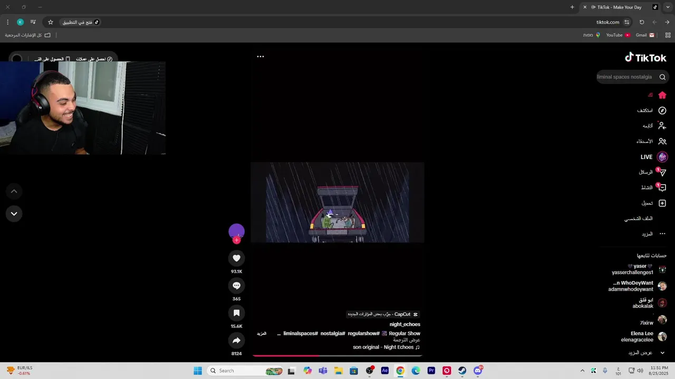Reload the page
675x379 pixels.
(x=642, y=22)
